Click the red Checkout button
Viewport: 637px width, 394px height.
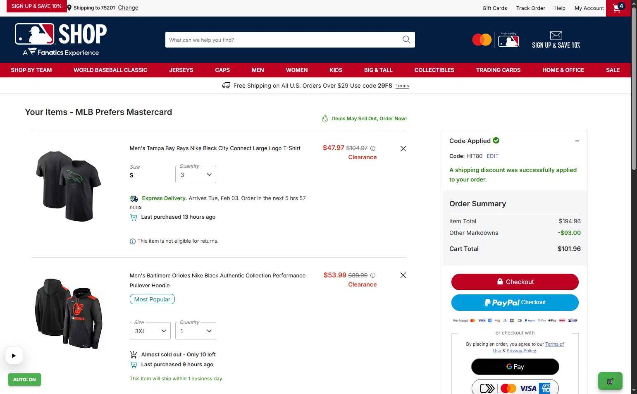tap(515, 282)
